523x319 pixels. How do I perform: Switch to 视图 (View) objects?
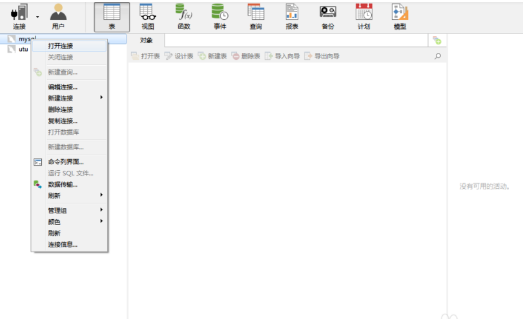tap(148, 17)
